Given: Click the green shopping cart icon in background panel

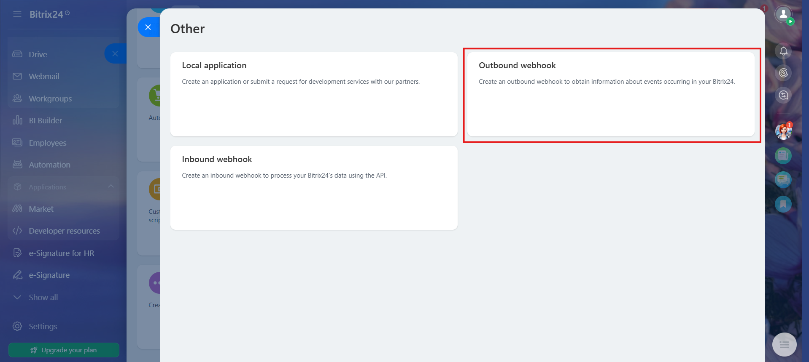Looking at the screenshot, I should (x=154, y=96).
